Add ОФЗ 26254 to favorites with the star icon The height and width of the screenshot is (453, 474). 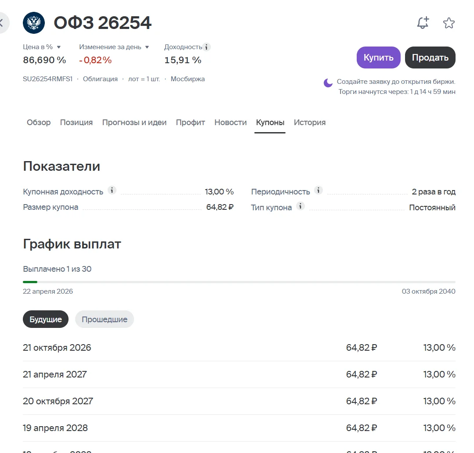tap(449, 23)
